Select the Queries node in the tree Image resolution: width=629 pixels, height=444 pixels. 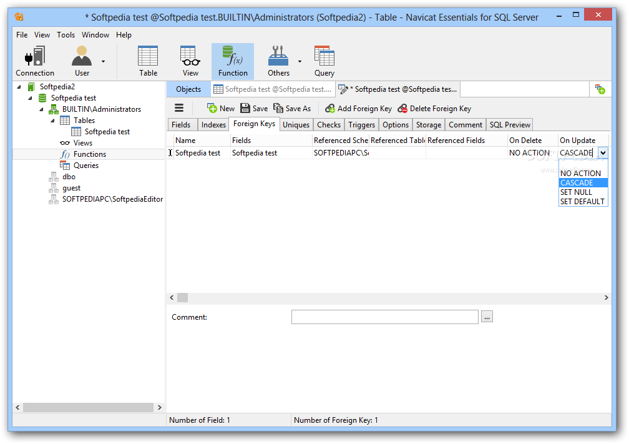point(86,165)
